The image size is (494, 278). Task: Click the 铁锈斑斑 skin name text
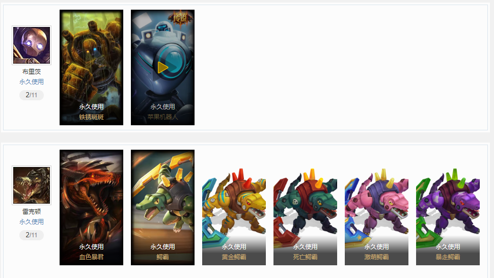(x=91, y=117)
